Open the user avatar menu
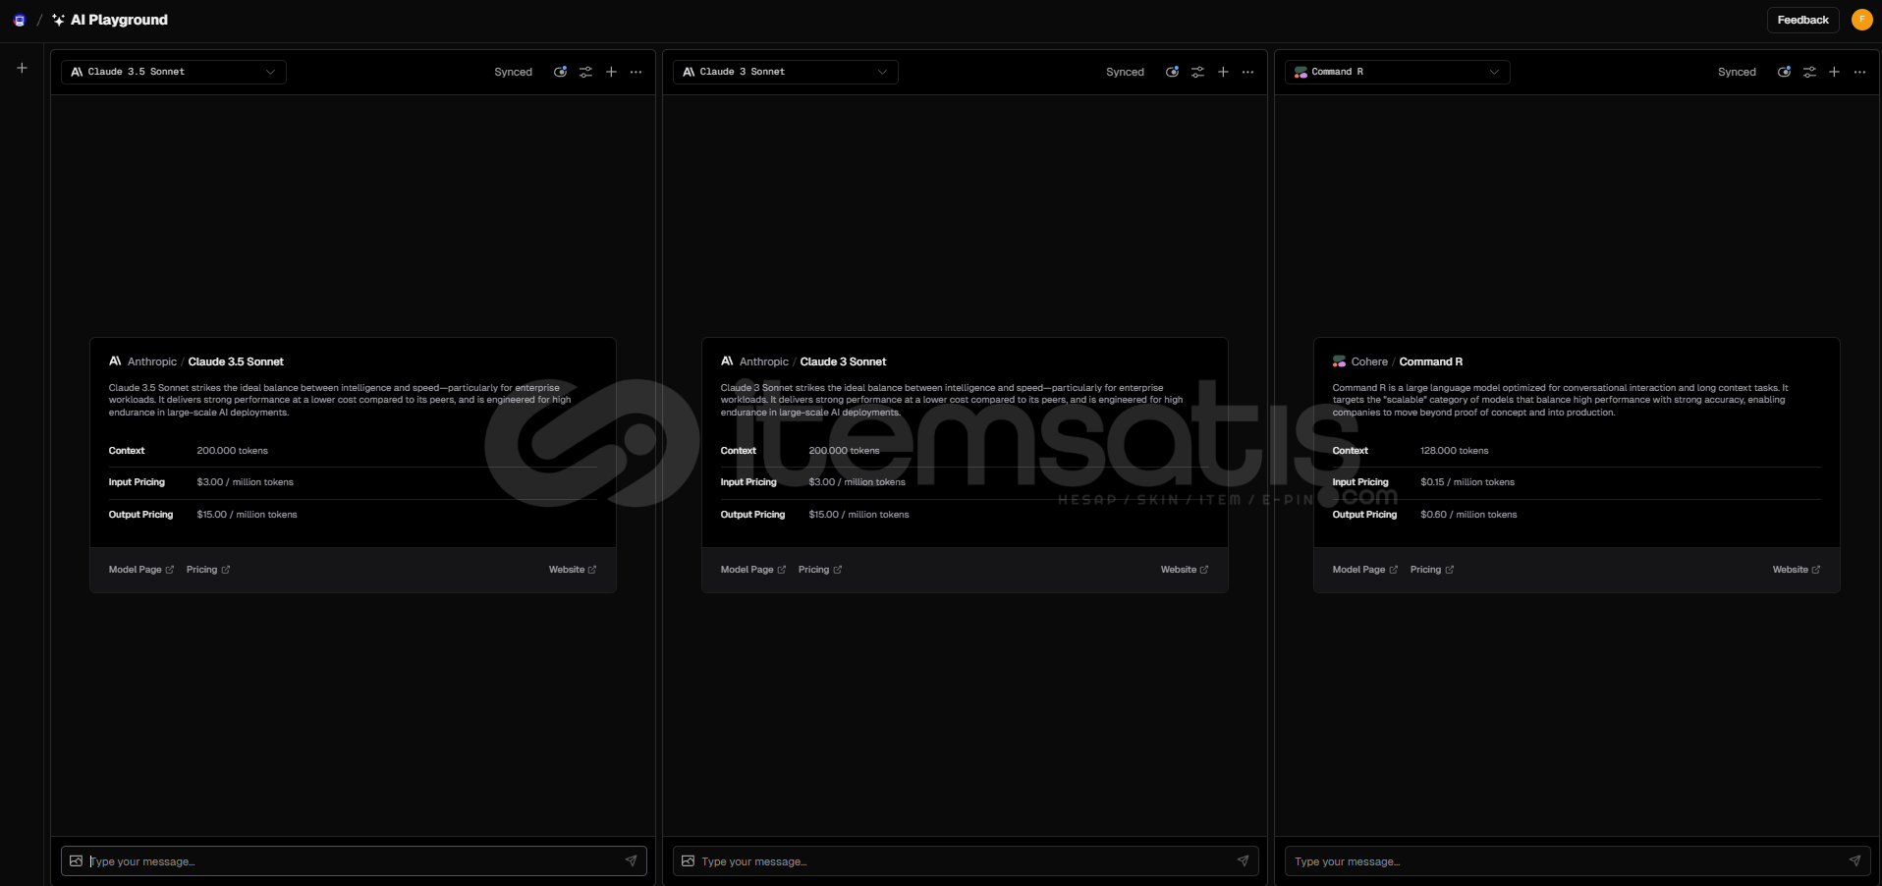Image resolution: width=1882 pixels, height=886 pixels. pos(1861,20)
